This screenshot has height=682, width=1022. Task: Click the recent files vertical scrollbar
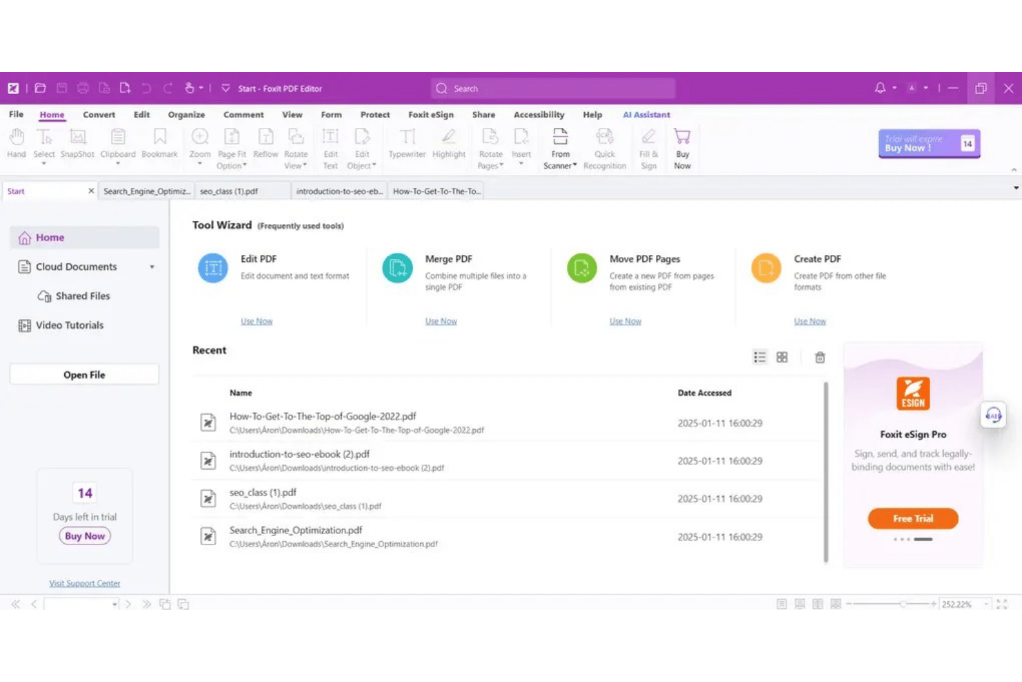(825, 473)
